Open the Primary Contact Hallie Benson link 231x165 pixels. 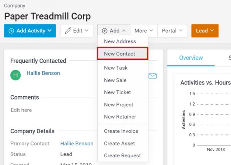(x=77, y=143)
